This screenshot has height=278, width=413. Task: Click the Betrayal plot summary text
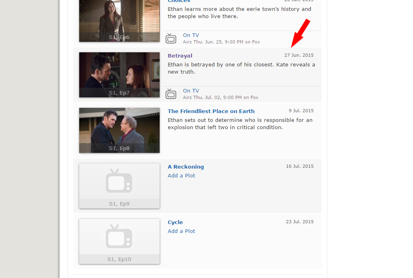pos(241,68)
